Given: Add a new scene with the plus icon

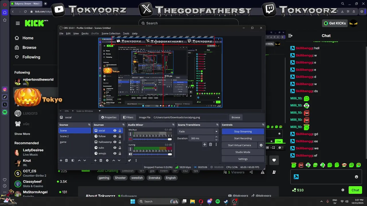Looking at the screenshot, I should (x=61, y=161).
